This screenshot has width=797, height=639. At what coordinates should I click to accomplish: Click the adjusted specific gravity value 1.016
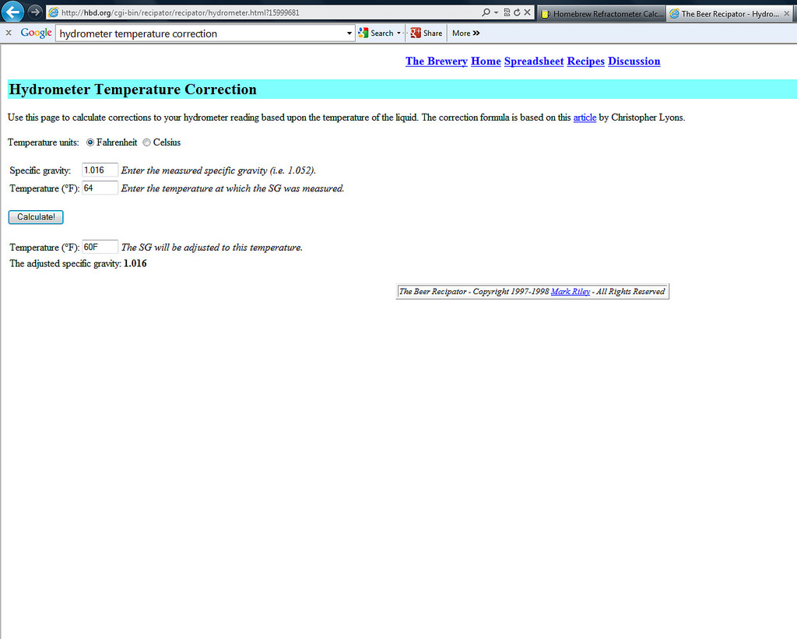tap(135, 263)
